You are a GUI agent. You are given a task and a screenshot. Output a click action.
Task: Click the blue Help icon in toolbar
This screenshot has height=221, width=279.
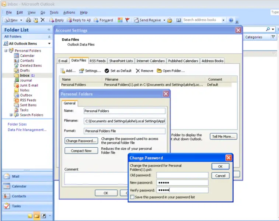231,20
